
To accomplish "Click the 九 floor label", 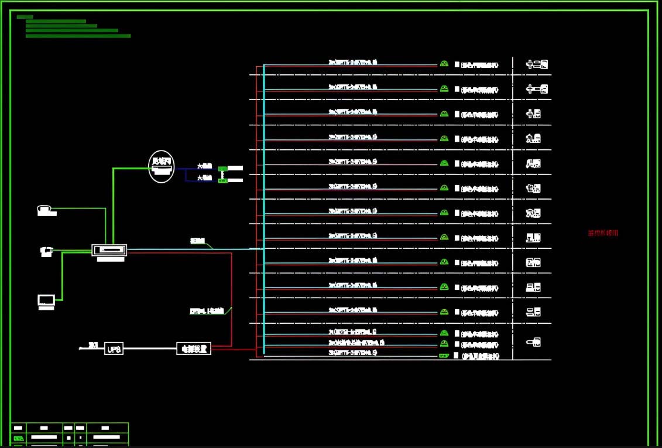I will tap(533, 139).
